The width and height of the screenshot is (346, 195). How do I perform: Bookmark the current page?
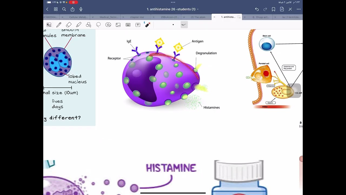(x=274, y=9)
